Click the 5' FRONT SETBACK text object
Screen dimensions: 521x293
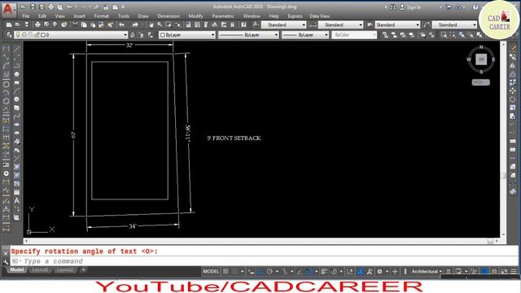(x=234, y=138)
